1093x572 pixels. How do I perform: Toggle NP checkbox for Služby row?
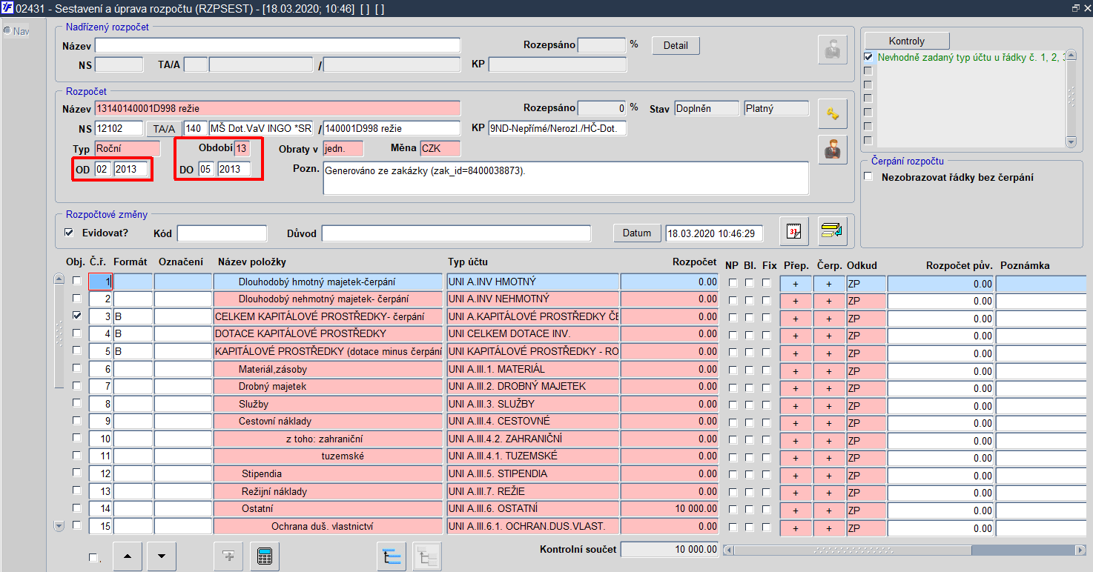tap(733, 405)
